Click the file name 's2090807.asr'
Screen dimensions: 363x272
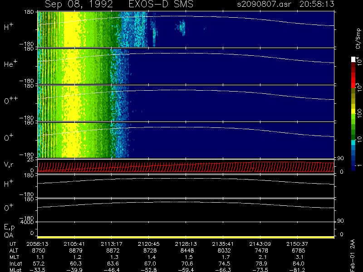pyautogui.click(x=264, y=4)
